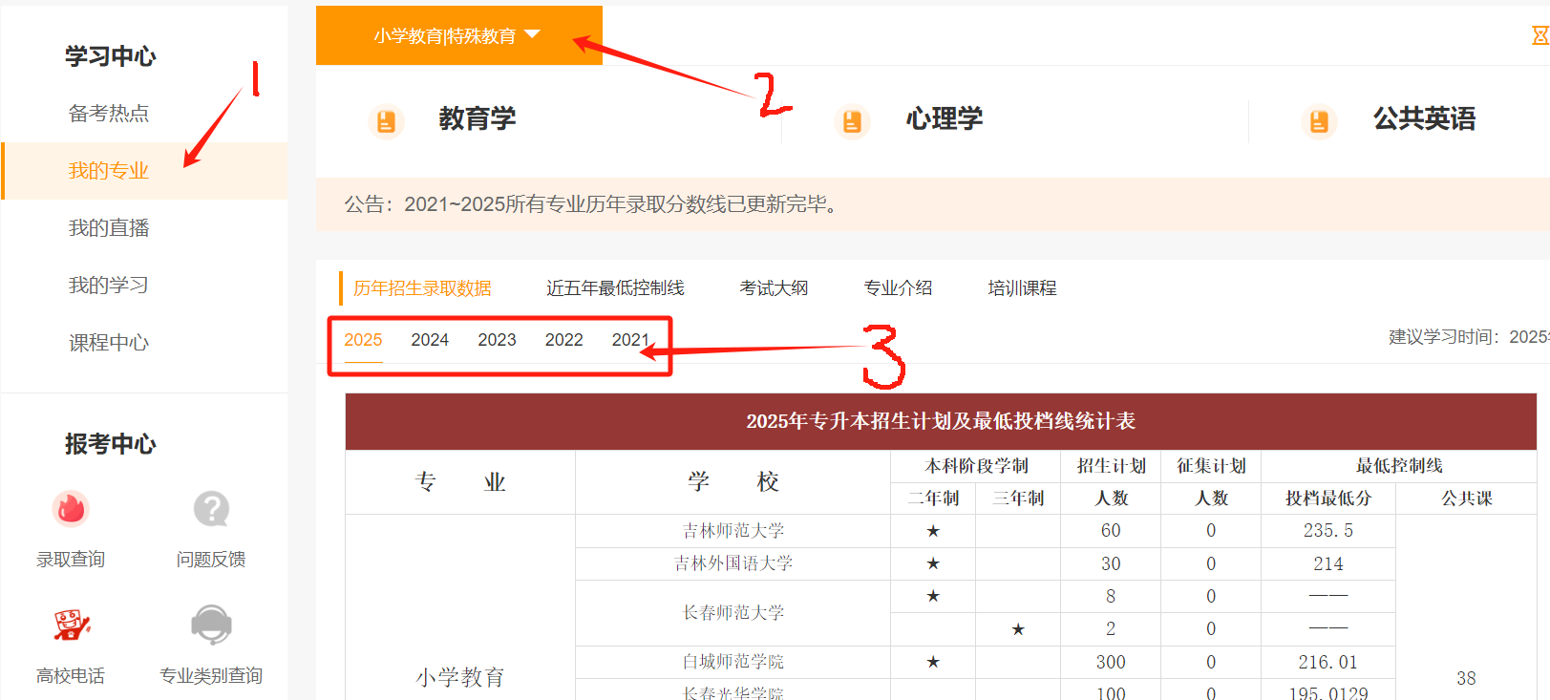Expand the 小学教育|特殊教育 major dropdown

(458, 35)
